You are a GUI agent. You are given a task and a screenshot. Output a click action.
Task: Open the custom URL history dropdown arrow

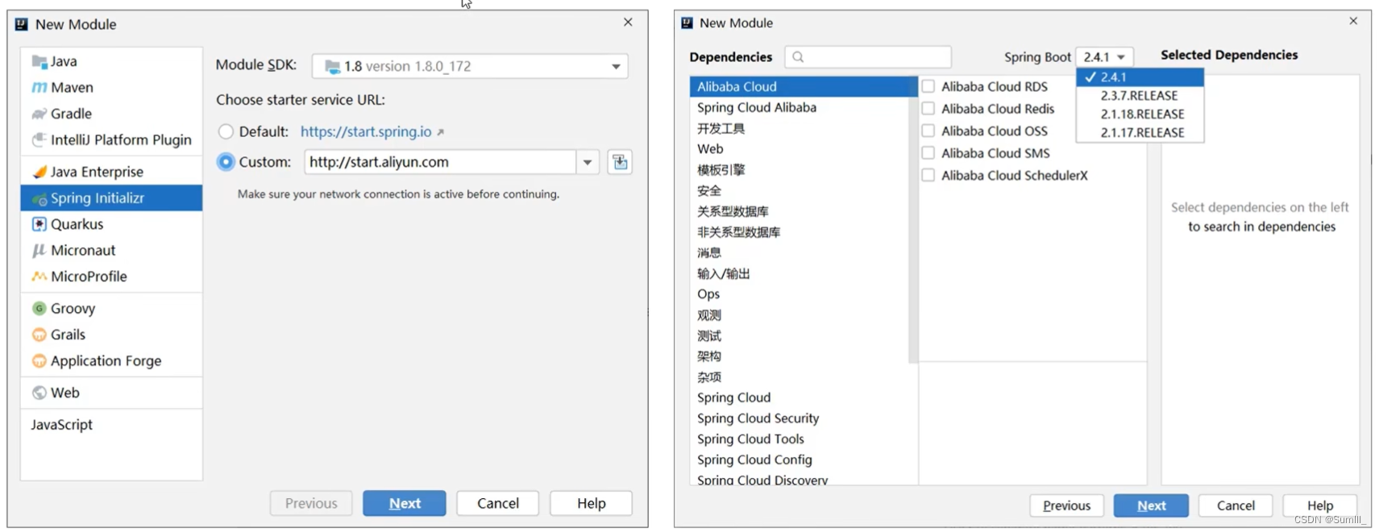coord(588,162)
